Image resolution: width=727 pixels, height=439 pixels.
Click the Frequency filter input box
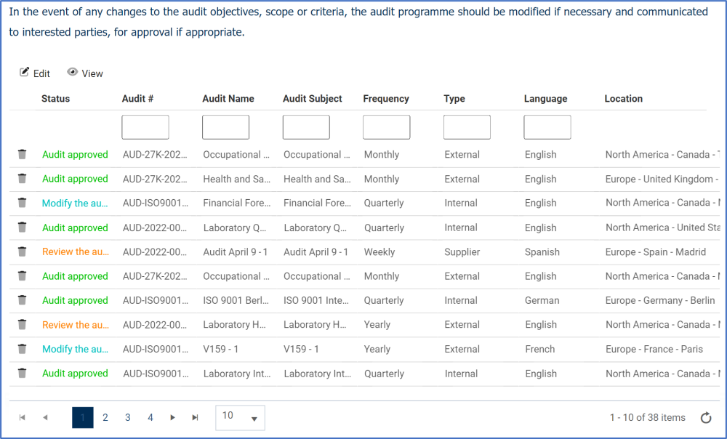(x=386, y=126)
